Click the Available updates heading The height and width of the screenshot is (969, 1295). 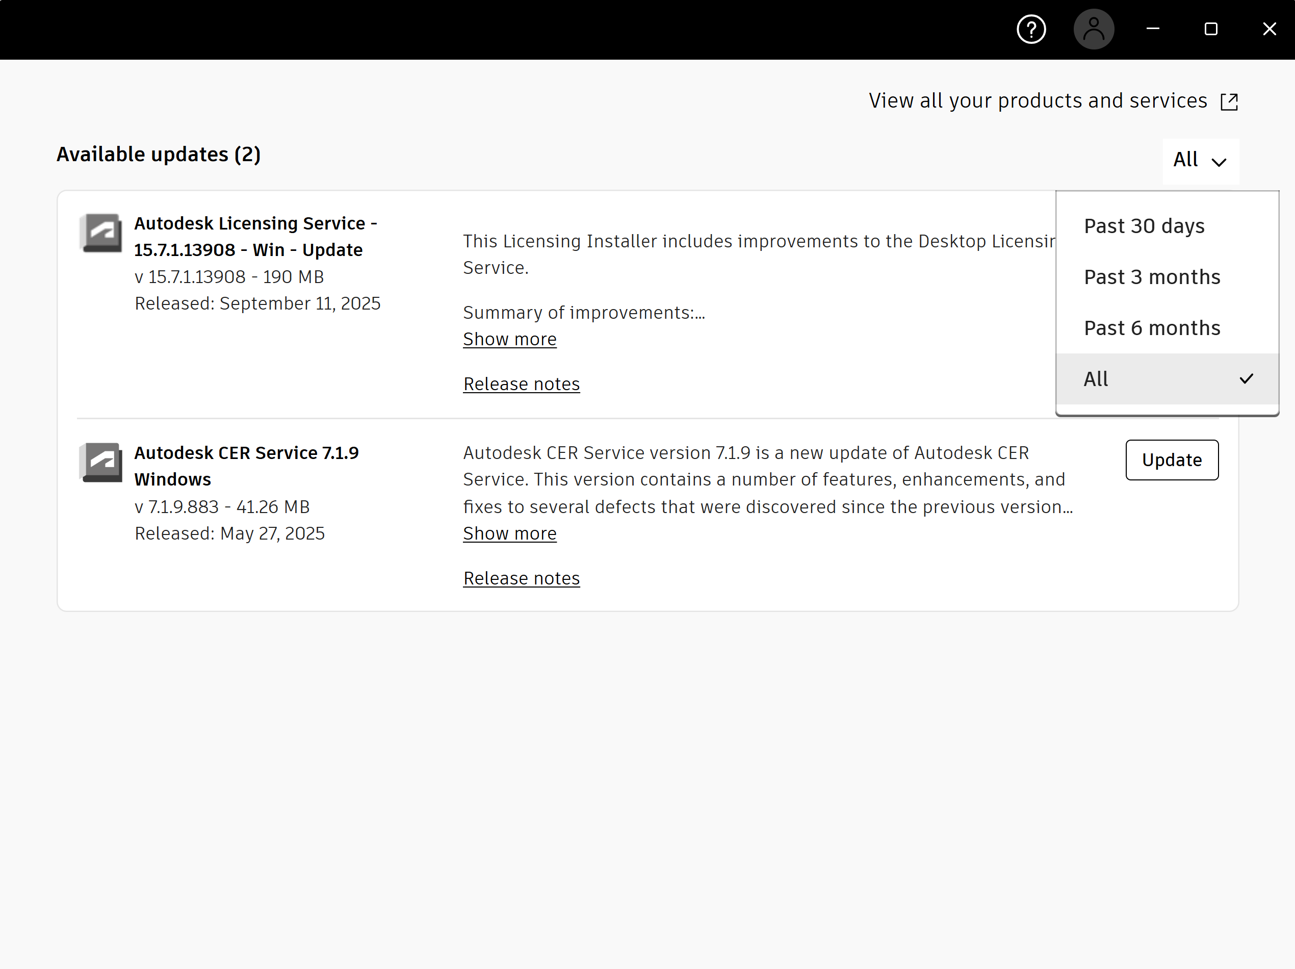coord(159,154)
